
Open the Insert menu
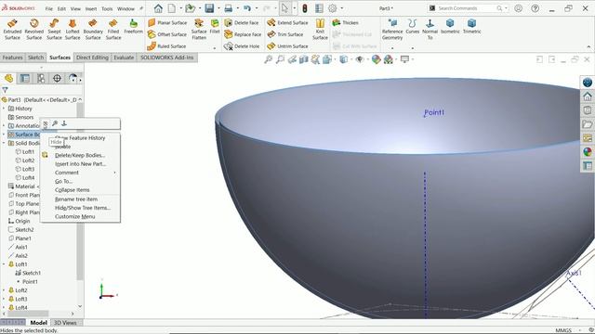click(91, 8)
